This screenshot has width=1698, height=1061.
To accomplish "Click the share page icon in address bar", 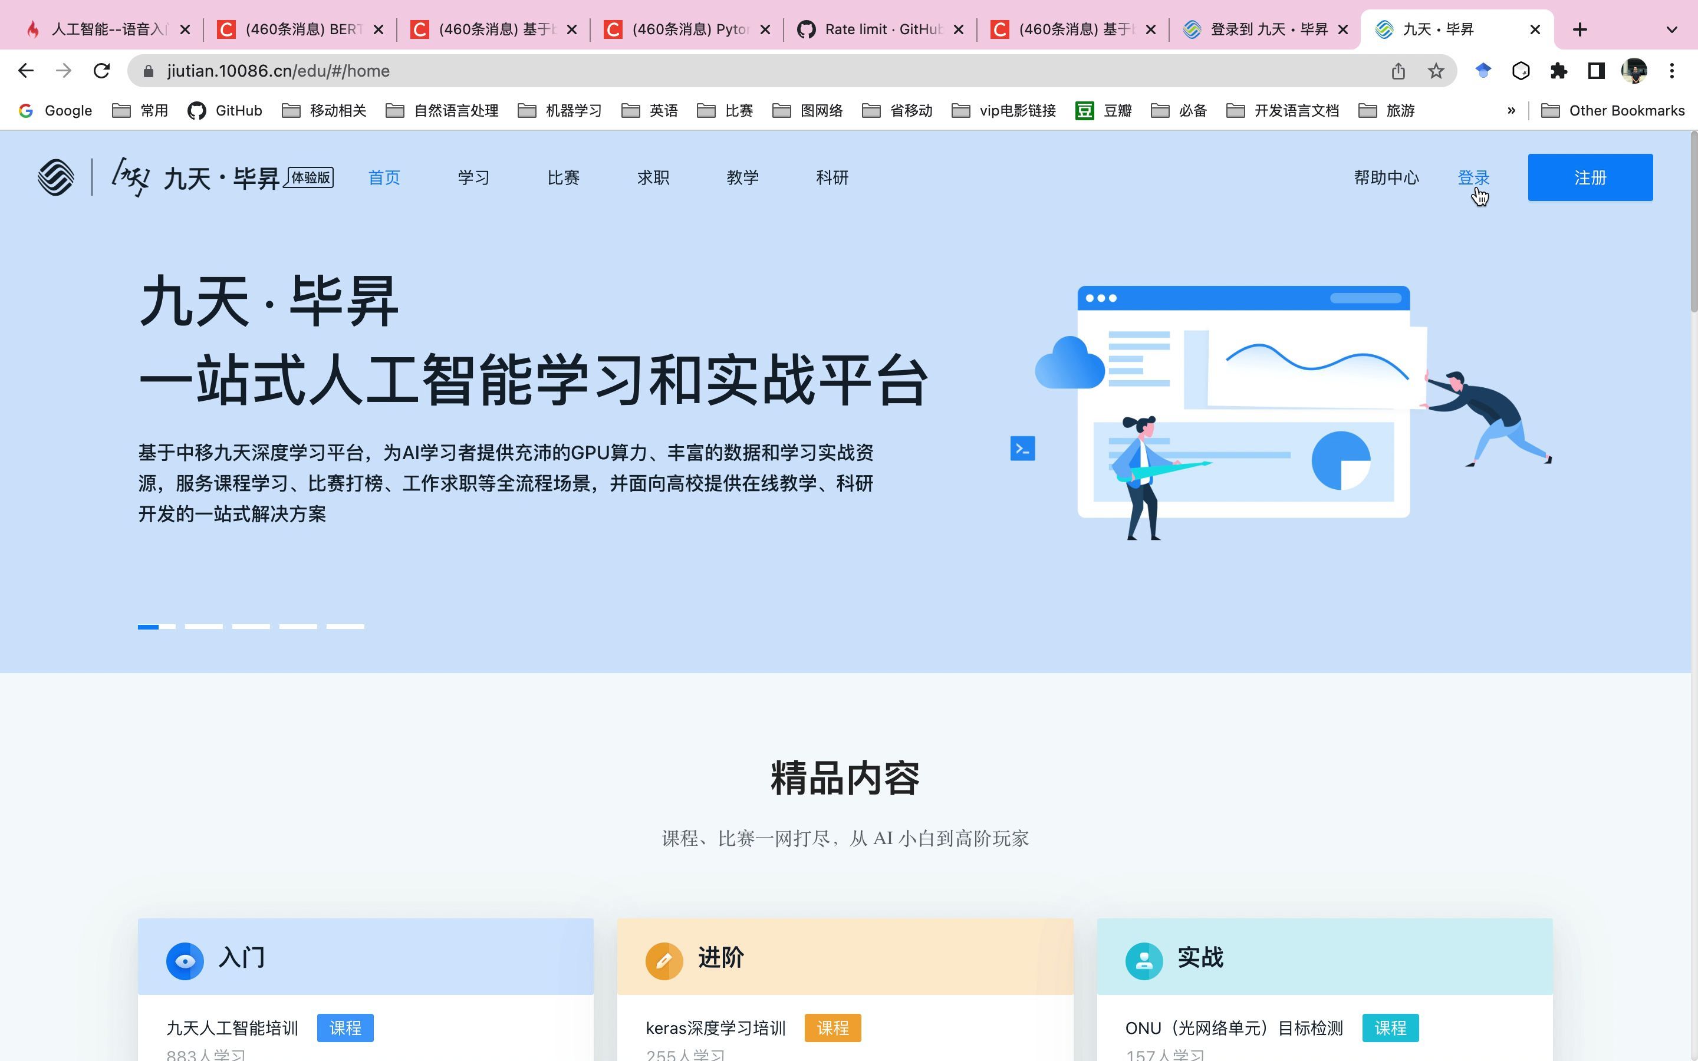I will 1398,71.
